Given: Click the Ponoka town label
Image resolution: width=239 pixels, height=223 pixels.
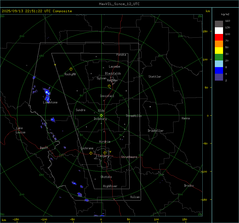Looking at the screenshot, I should tap(121, 55).
